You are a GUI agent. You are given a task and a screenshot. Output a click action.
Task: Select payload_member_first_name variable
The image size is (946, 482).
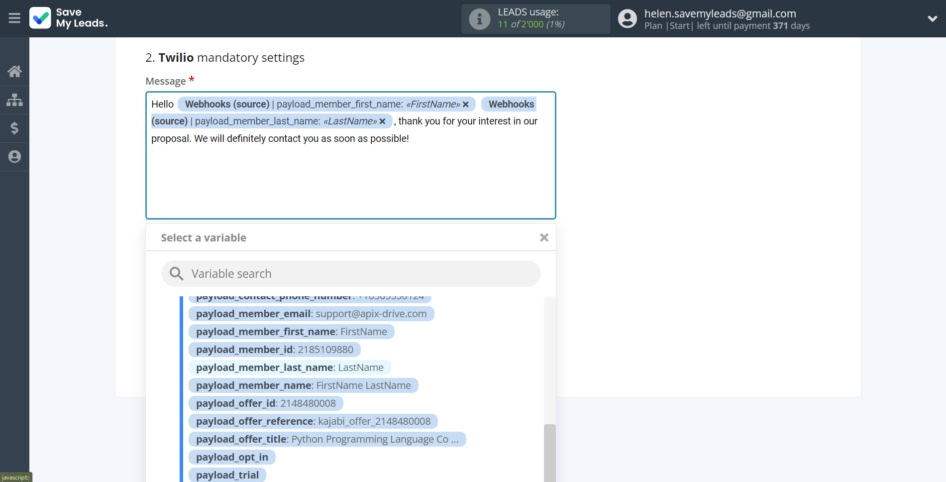point(291,332)
